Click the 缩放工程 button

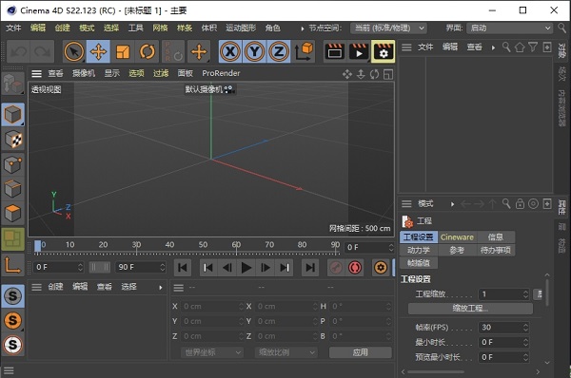pos(470,309)
